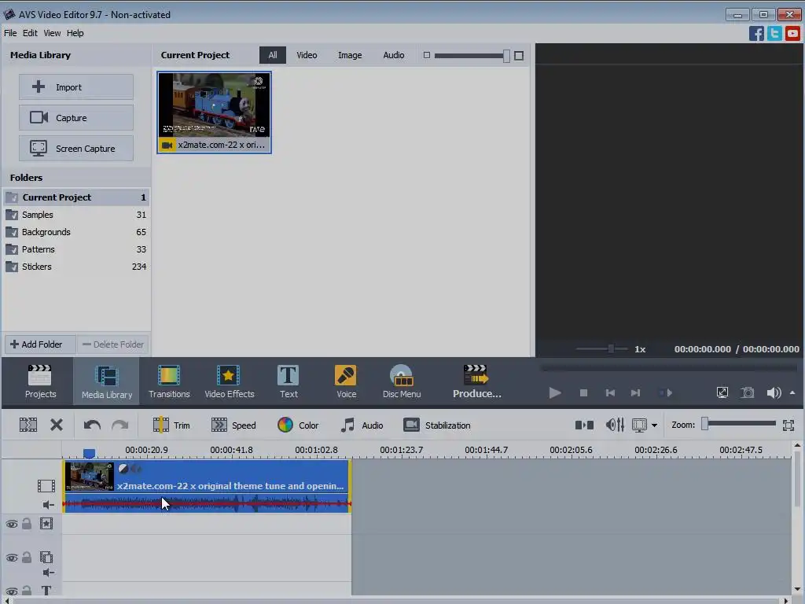The width and height of the screenshot is (805, 604).
Task: Open the audio mixer icon
Action: coord(615,425)
